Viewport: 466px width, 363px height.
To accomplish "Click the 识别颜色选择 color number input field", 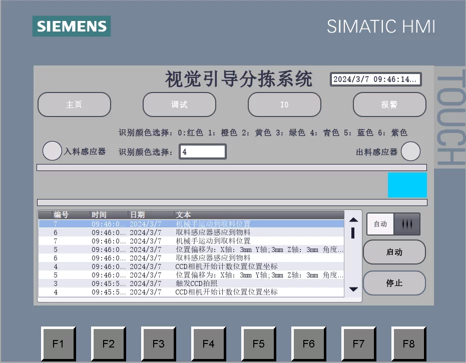I will pyautogui.click(x=203, y=151).
